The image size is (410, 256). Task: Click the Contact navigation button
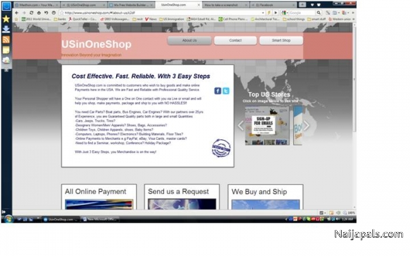[x=235, y=40]
